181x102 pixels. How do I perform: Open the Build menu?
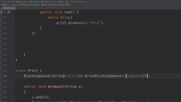click(x=43, y=2)
